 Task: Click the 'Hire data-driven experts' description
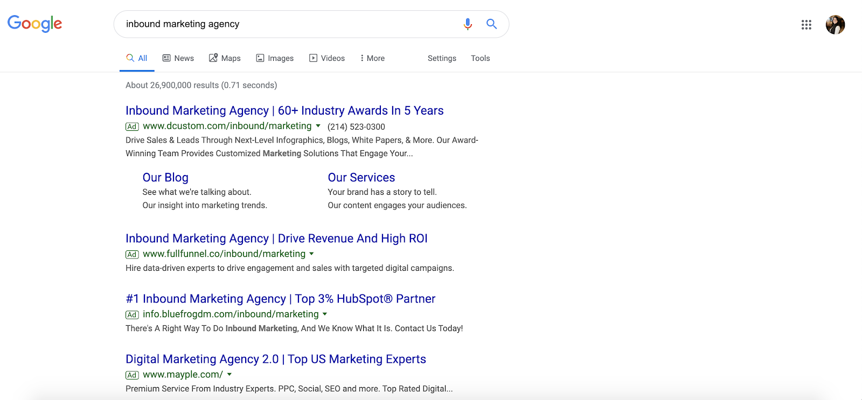(x=290, y=268)
